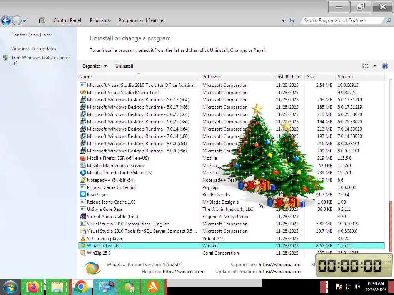Viewport: 394px width, 295px height.
Task: Select Mozilla Firefox ESR icon
Action: tap(83, 158)
